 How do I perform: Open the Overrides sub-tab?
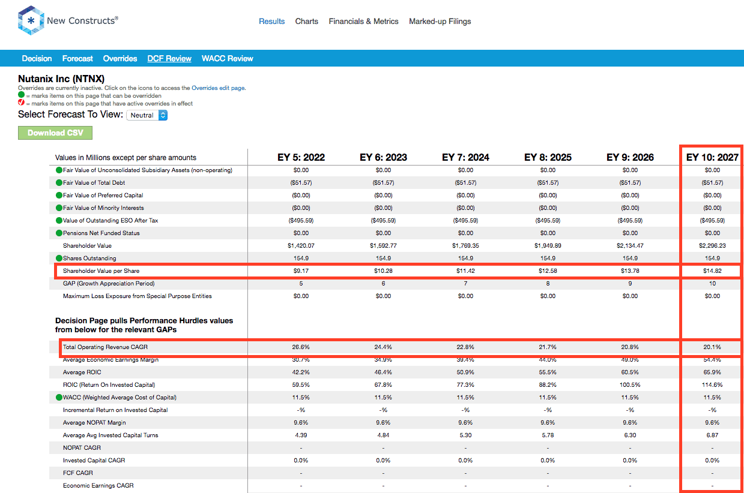(120, 59)
